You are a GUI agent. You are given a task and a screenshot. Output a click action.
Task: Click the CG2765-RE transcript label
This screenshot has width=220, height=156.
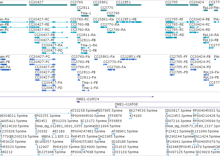pos(175,24)
